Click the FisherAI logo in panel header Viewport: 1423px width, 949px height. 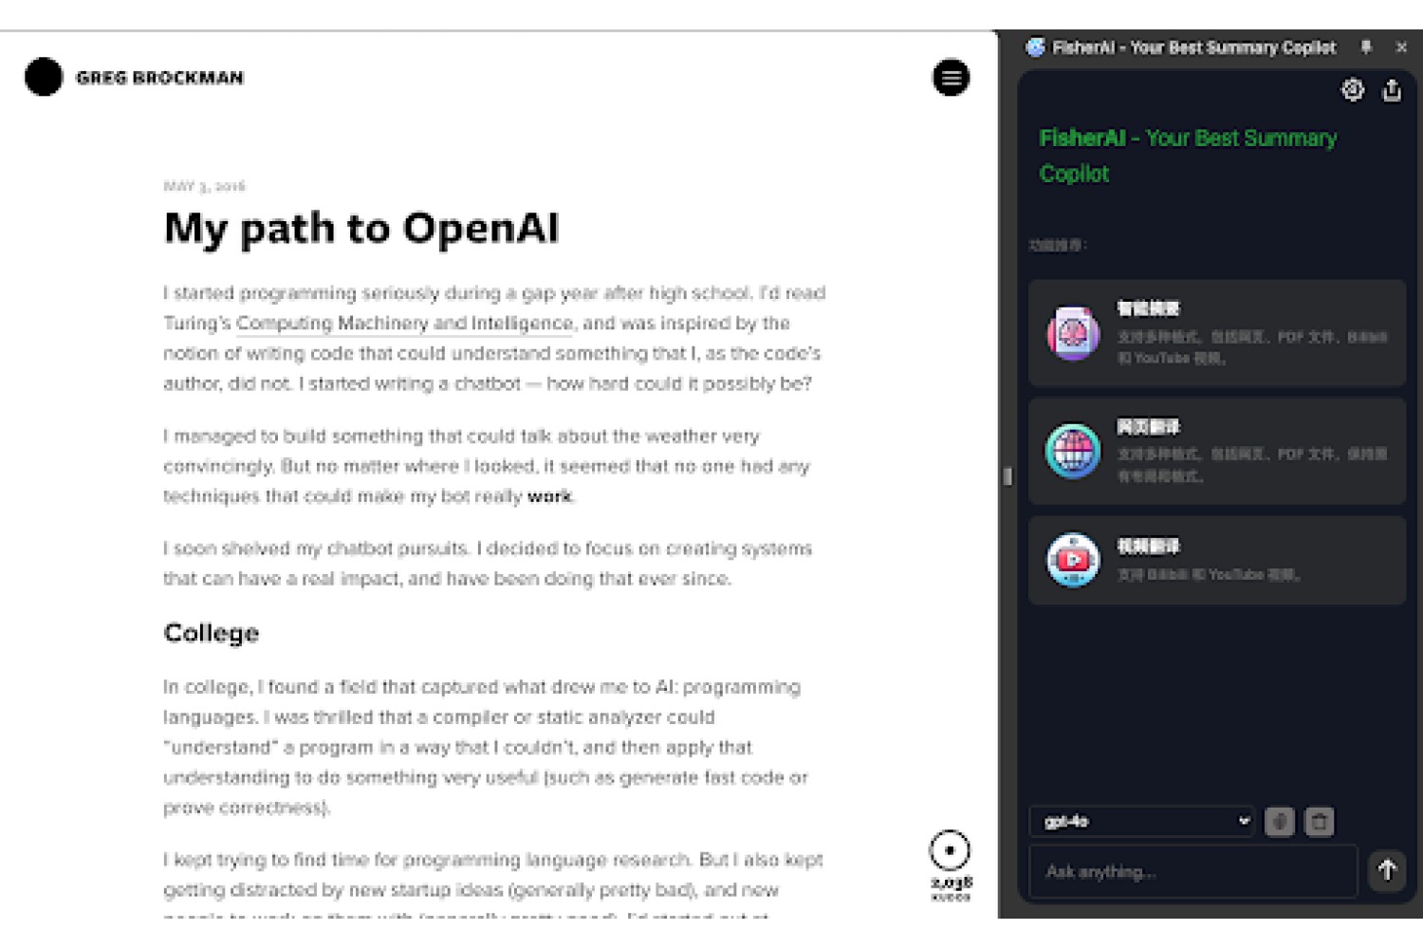point(1036,47)
